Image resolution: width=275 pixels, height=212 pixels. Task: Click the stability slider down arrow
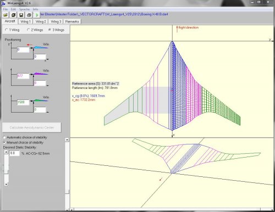[x=6, y=184]
